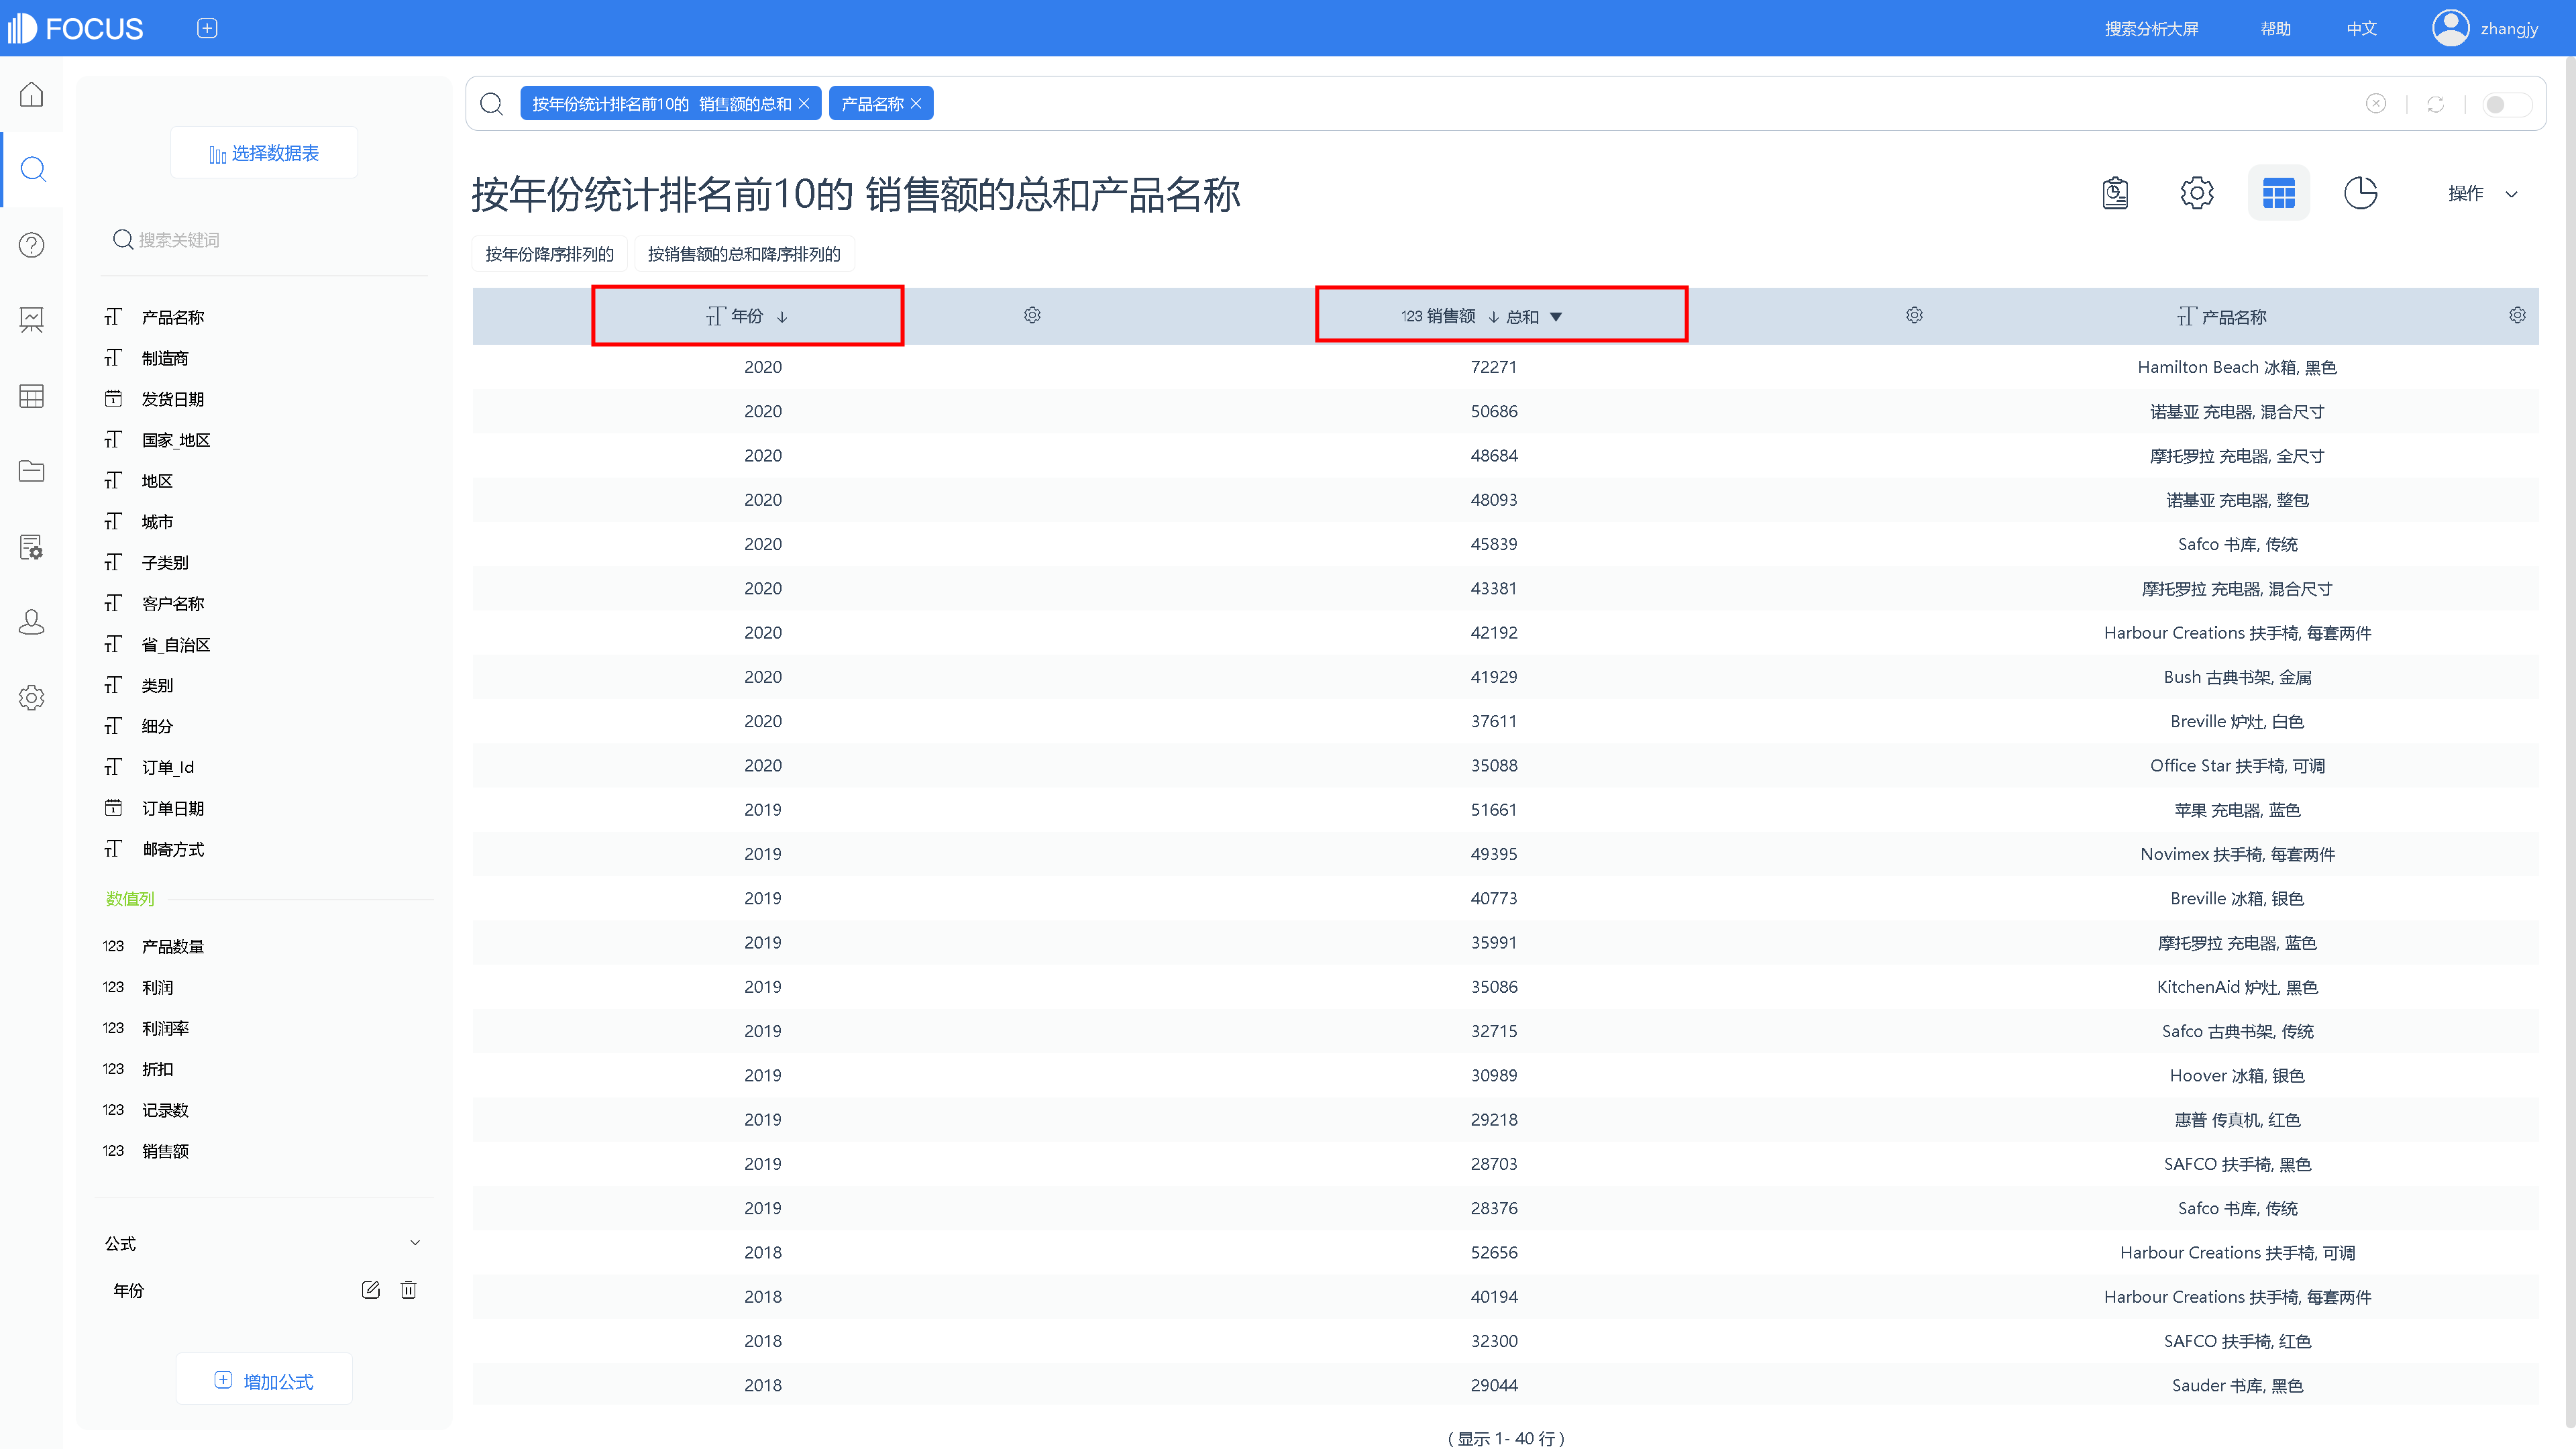Select the 产品数量 numeric field
This screenshot has height=1449, width=2576.
click(x=173, y=946)
